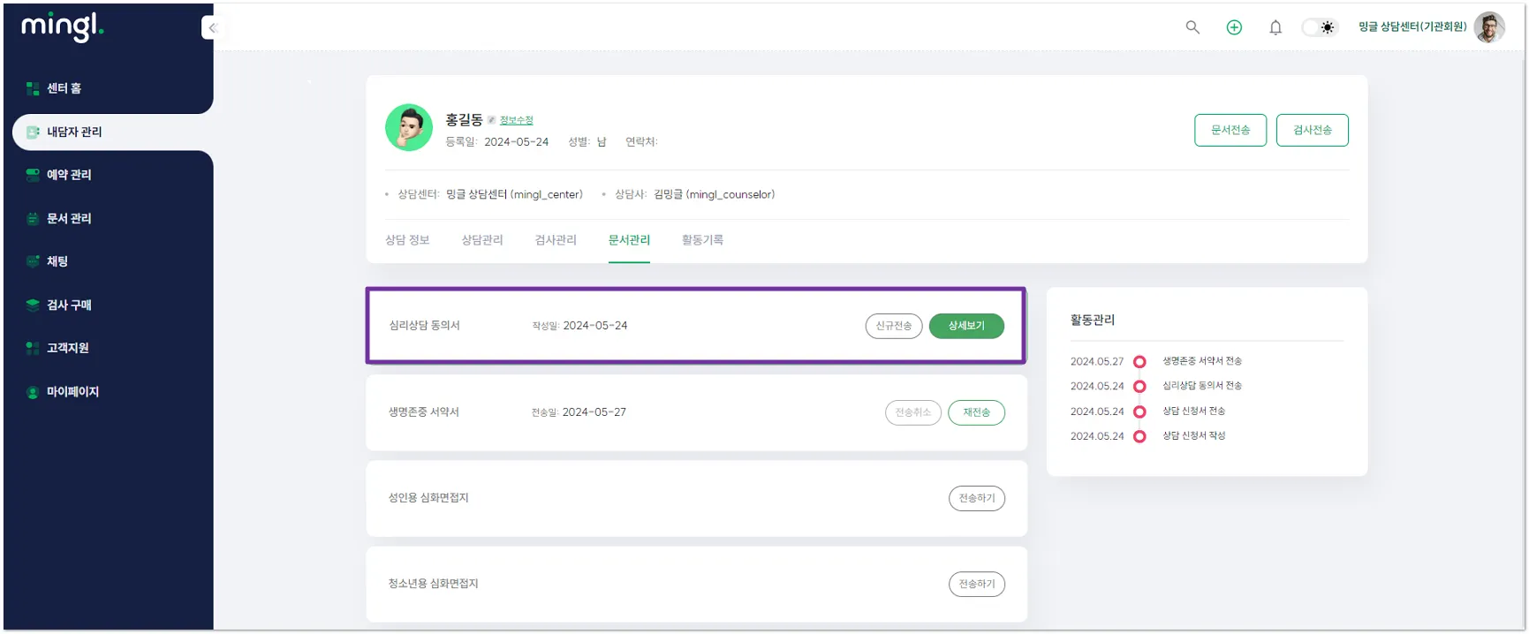Screen dimensions: 1529x634
Task: Click the 정보수정 link beside 홍길동
Action: tap(516, 120)
